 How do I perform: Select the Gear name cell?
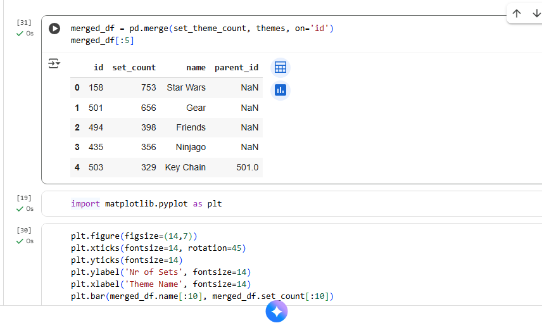196,108
